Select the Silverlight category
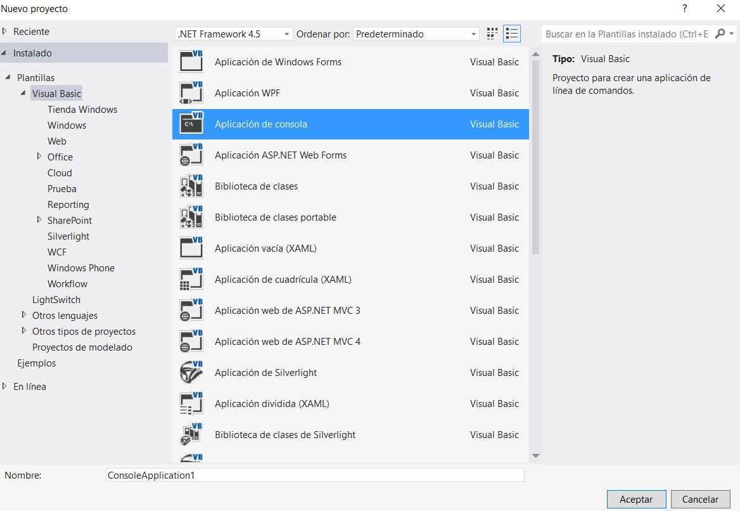This screenshot has width=740, height=511. pyautogui.click(x=68, y=236)
